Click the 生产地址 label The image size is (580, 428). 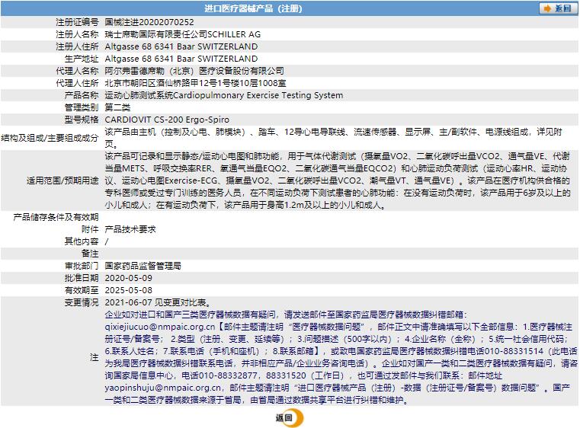pos(82,59)
